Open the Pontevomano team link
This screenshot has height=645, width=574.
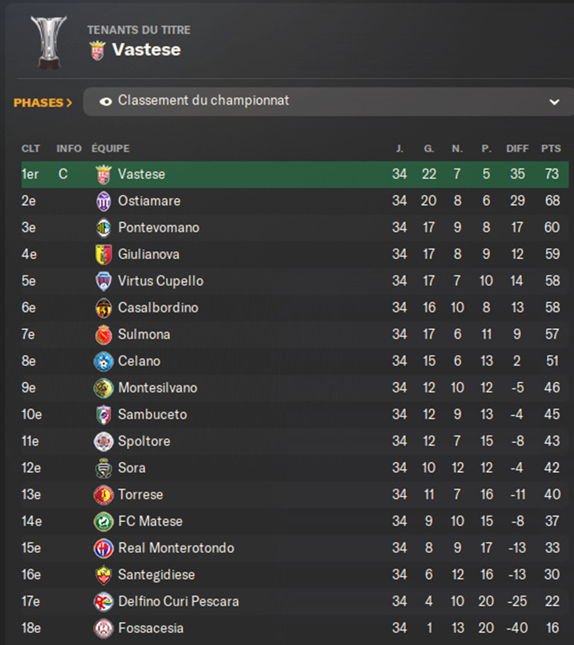point(158,227)
